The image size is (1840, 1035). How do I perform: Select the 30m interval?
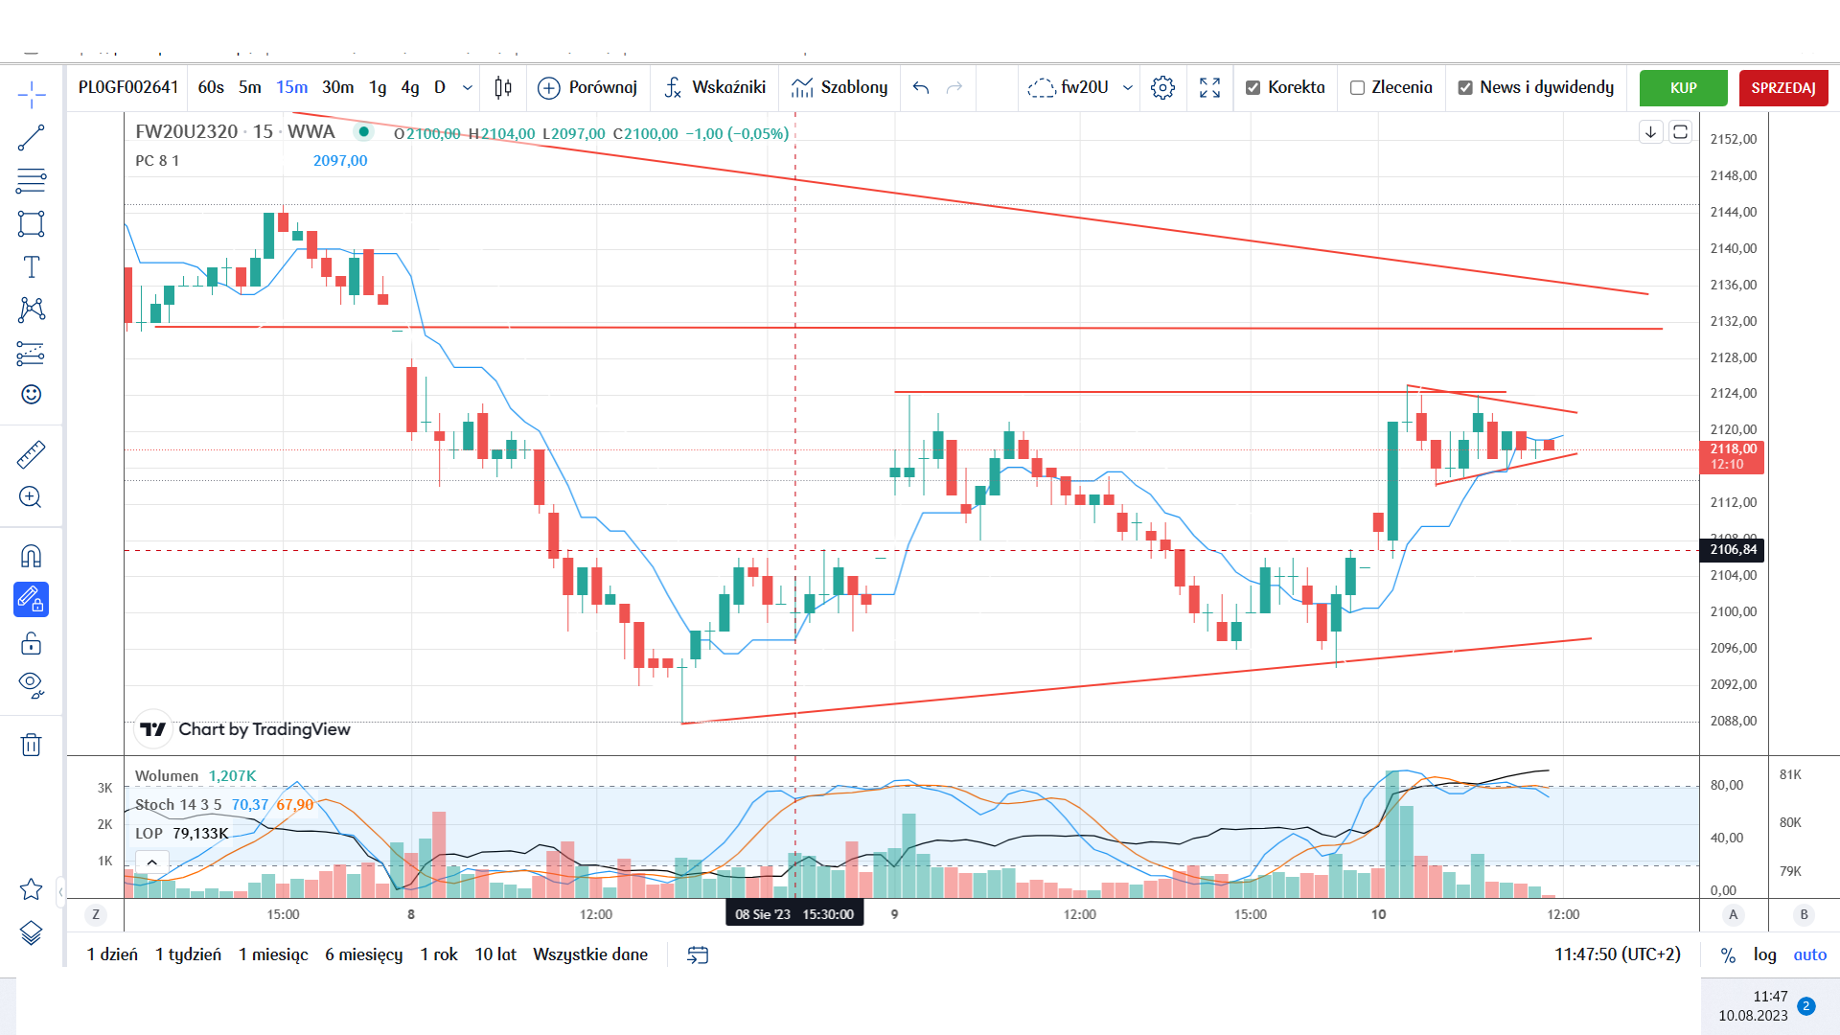click(337, 87)
